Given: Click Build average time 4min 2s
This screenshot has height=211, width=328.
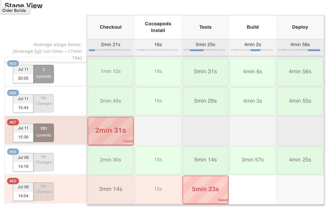Looking at the screenshot, I should pos(253,45).
